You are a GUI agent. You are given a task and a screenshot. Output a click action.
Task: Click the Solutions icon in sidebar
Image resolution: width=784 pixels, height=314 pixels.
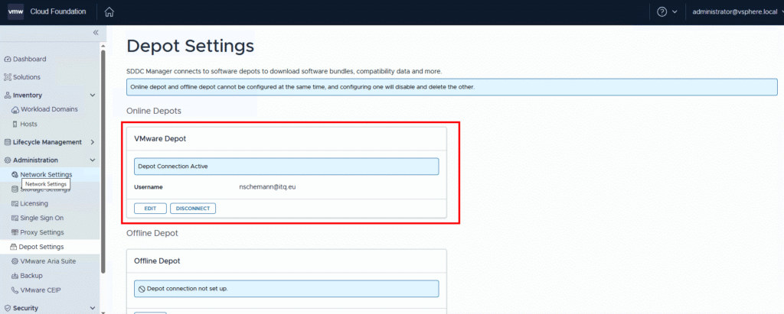point(8,77)
